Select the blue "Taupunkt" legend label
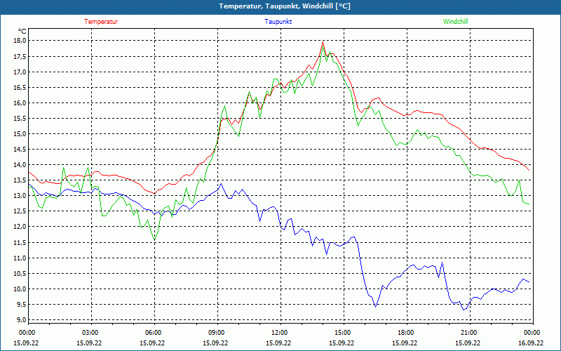561x351 pixels. [x=278, y=22]
